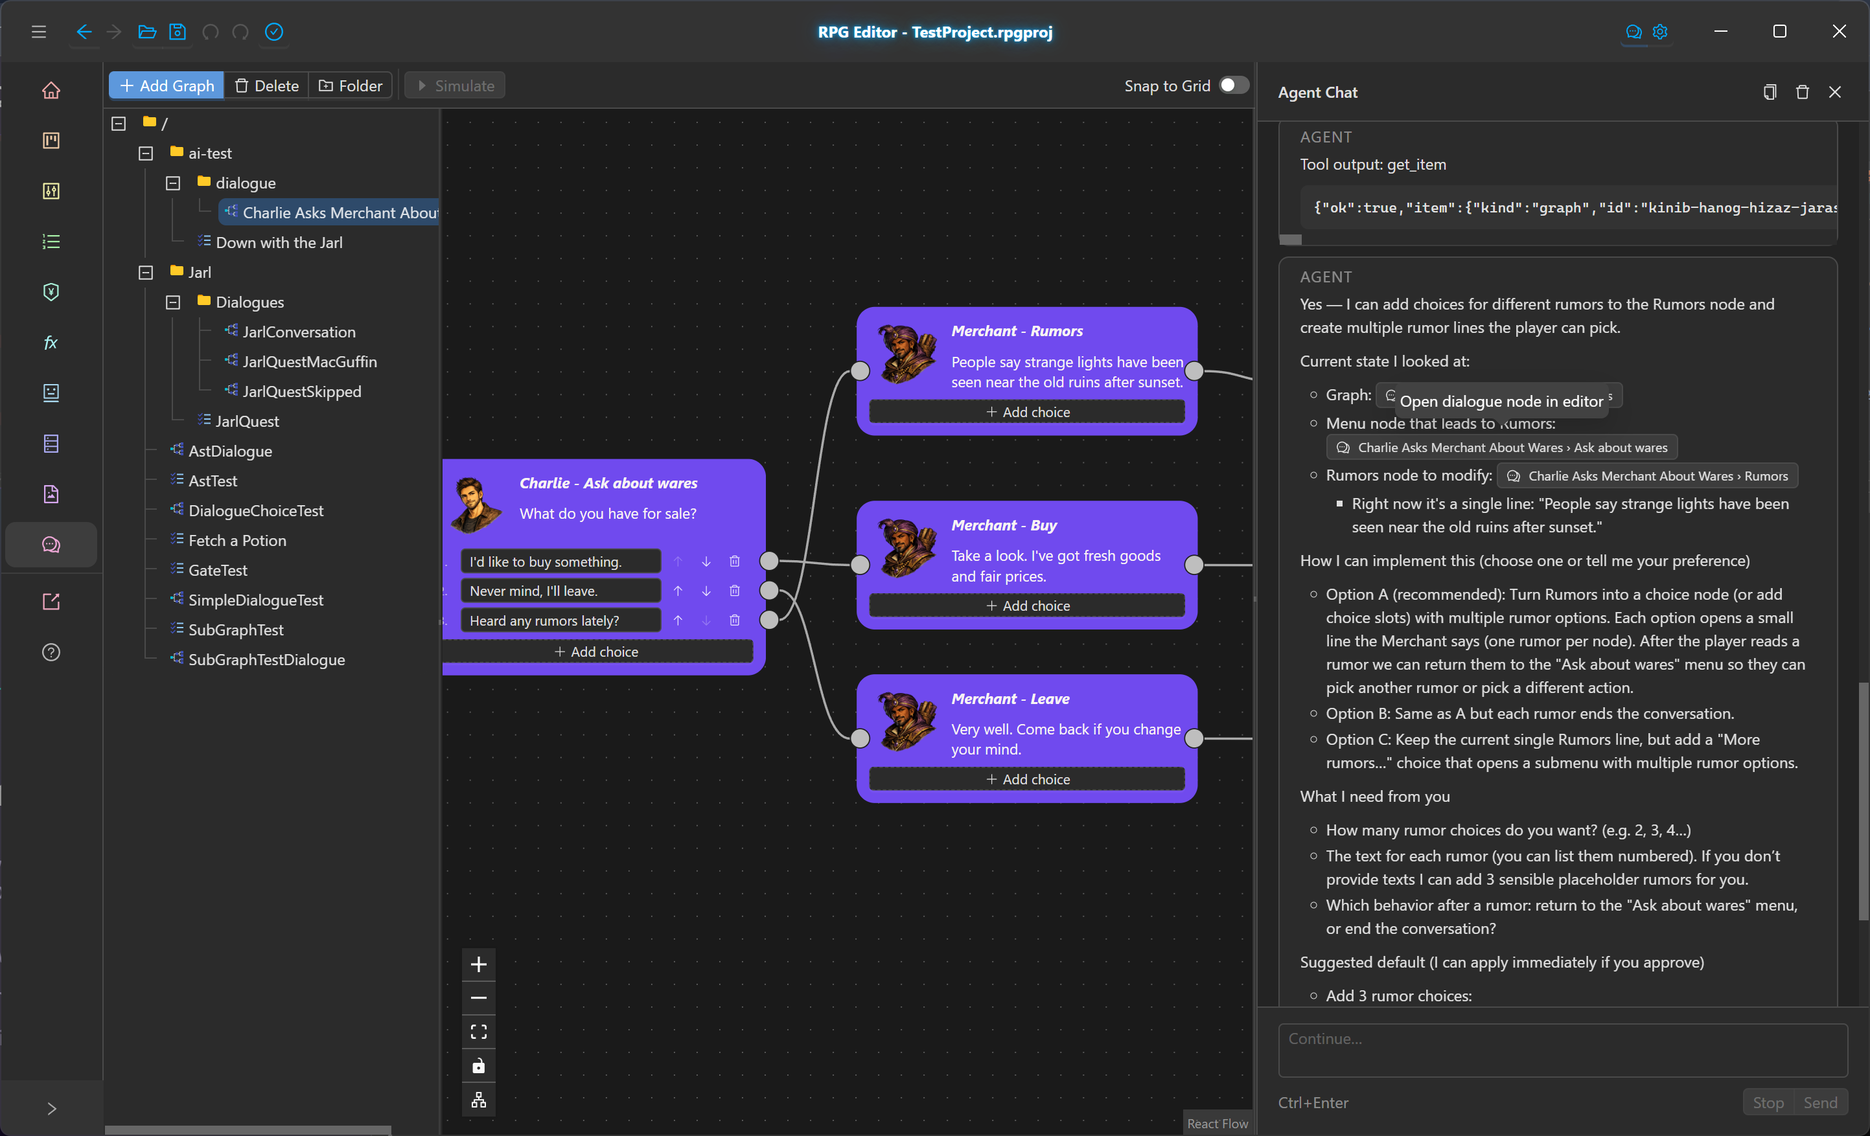Delete the 'Never mind, I'll leave.' choice
This screenshot has width=1870, height=1136.
pos(734,591)
